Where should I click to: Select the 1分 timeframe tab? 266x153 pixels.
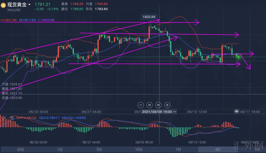click(x=60, y=149)
